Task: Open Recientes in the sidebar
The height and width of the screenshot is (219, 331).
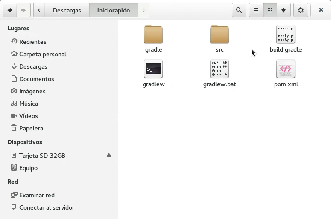Action: tap(32, 42)
